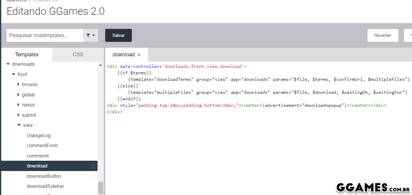Open the changeLog template

[38, 135]
